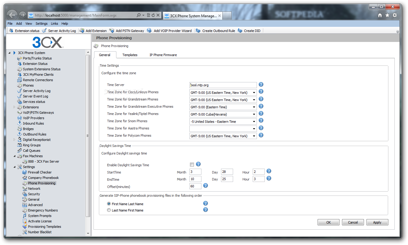408x245 pixels.
Task: Open the Settings menu in menu bar
Action: (x=42, y=24)
